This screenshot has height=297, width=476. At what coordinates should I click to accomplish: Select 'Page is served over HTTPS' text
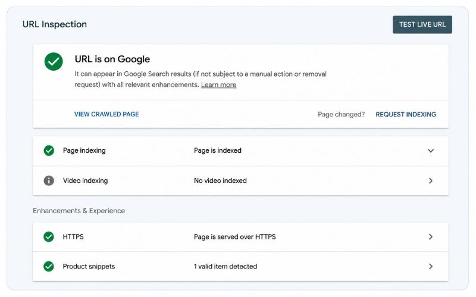pyautogui.click(x=235, y=236)
